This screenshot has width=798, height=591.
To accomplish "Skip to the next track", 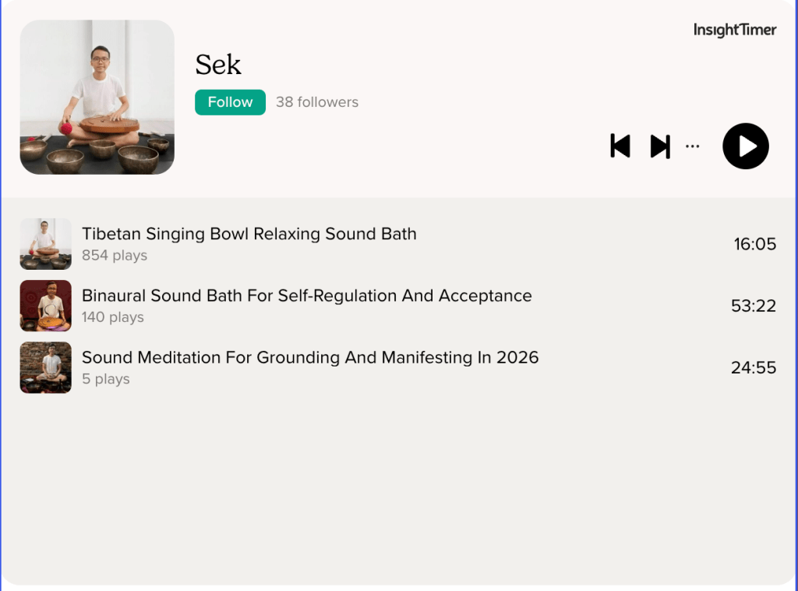I will (x=660, y=146).
